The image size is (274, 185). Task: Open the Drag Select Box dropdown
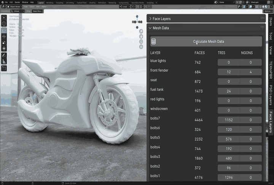(37, 11)
